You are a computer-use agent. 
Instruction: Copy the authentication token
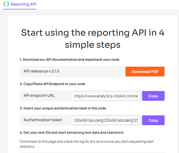pos(153,120)
